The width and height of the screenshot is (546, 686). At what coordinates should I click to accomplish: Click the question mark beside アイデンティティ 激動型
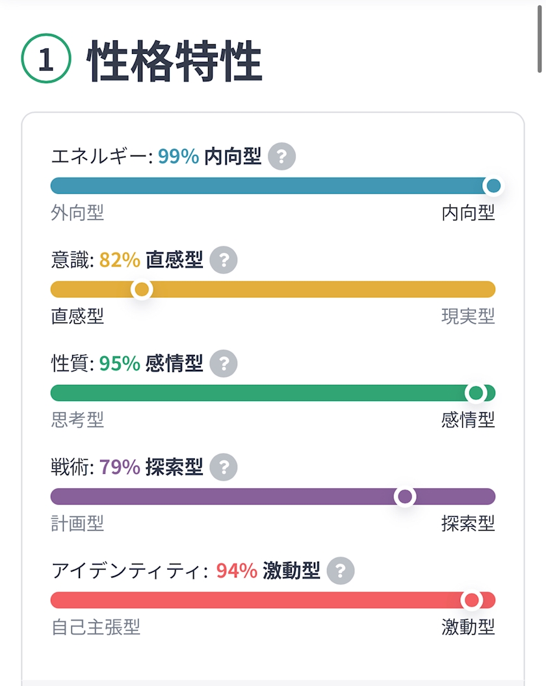pyautogui.click(x=341, y=571)
